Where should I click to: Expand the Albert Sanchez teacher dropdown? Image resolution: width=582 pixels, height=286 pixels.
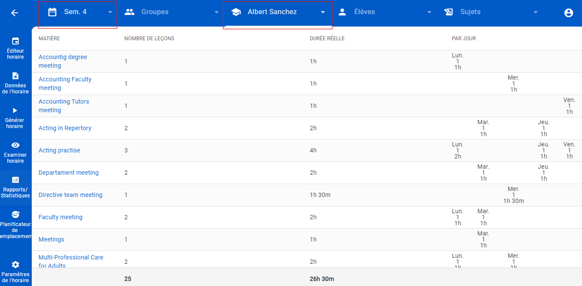pyautogui.click(x=323, y=12)
